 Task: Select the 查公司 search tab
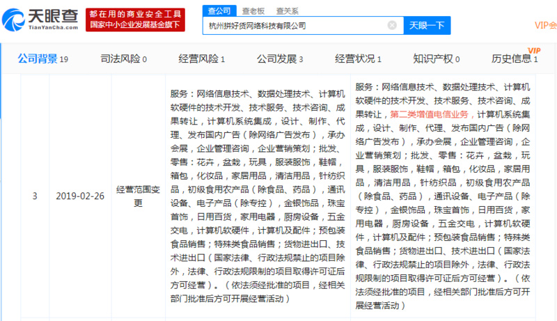click(219, 9)
